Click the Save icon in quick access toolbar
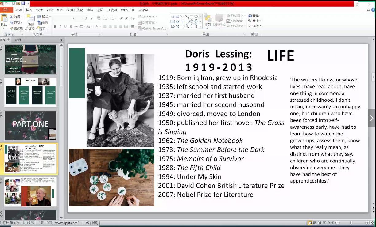The height and width of the screenshot is (227, 376). 23,3
